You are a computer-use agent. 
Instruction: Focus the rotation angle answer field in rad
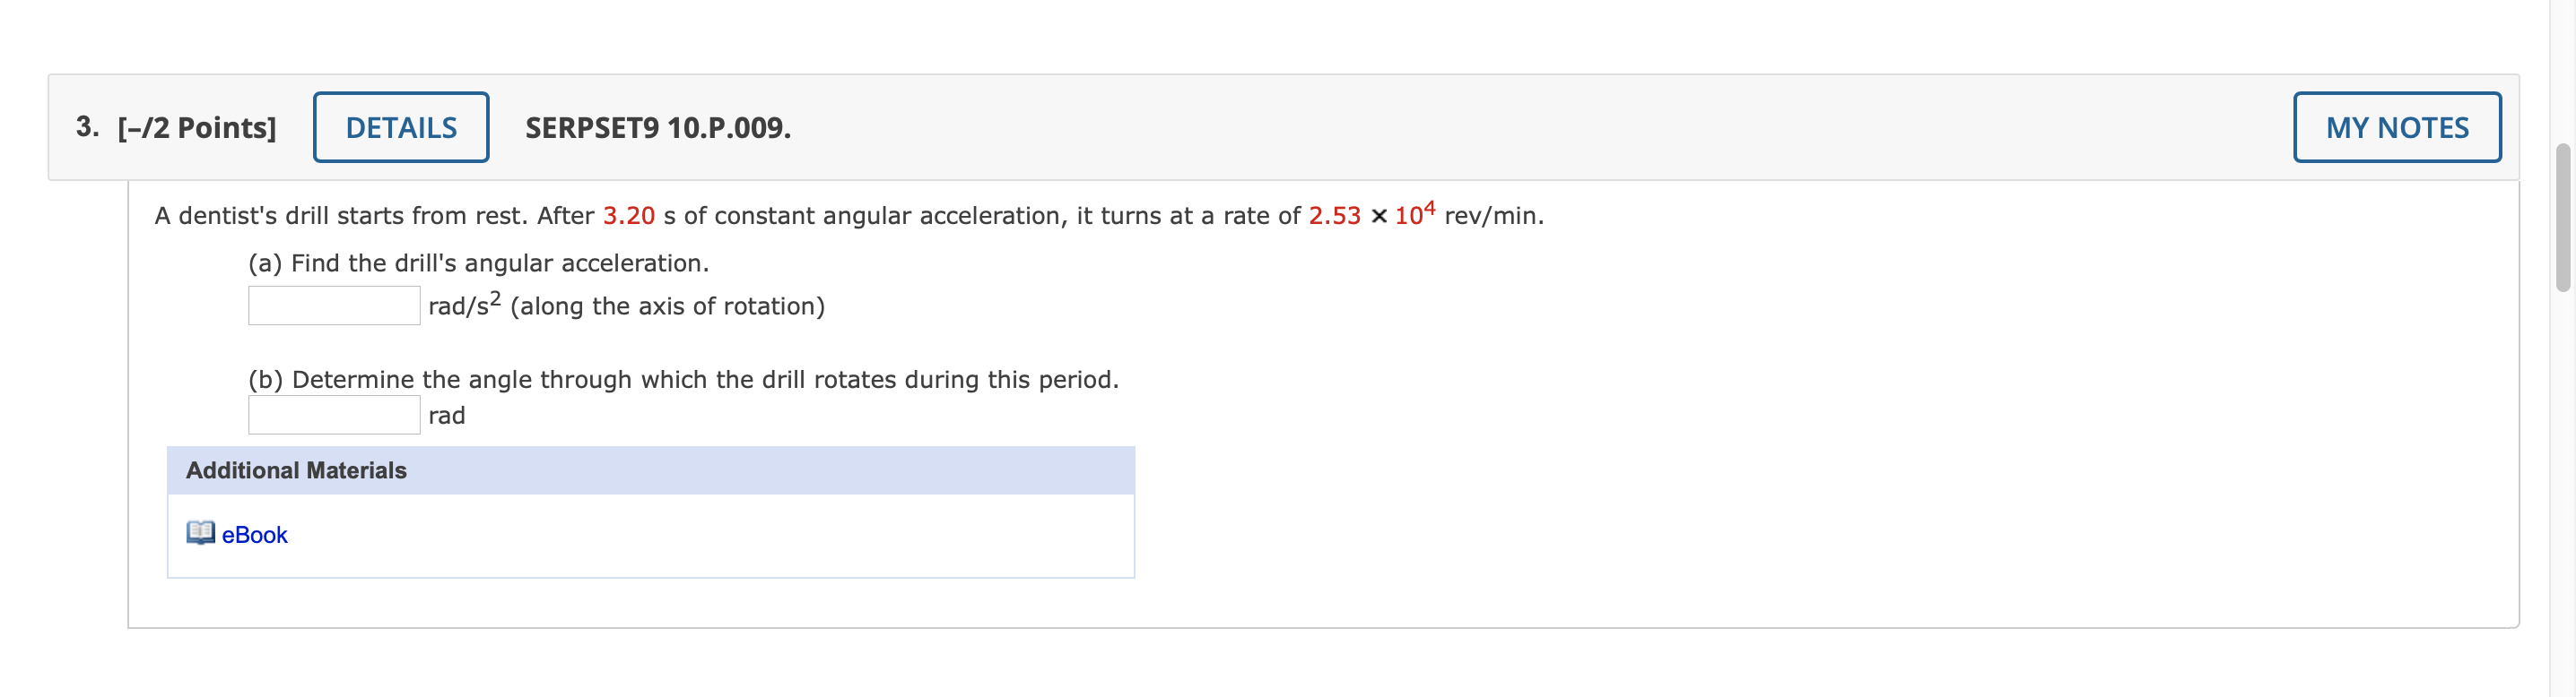click(x=334, y=415)
